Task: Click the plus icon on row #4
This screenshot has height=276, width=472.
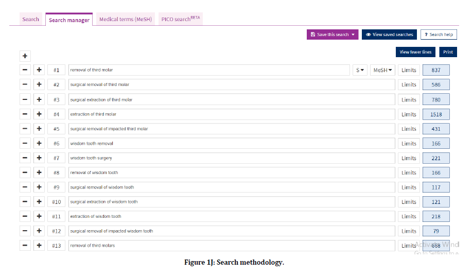Action: [x=40, y=114]
